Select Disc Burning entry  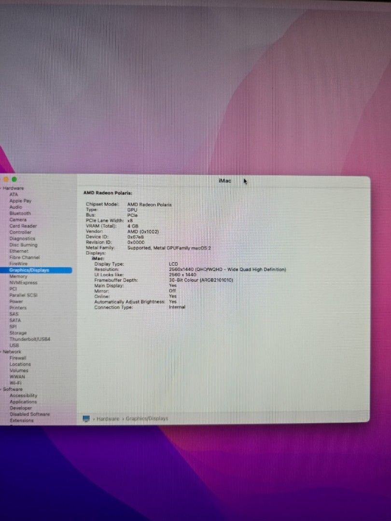(x=23, y=245)
